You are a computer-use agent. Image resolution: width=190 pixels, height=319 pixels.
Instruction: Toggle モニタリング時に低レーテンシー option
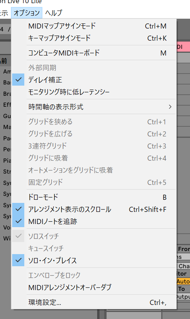pyautogui.click(x=94, y=92)
